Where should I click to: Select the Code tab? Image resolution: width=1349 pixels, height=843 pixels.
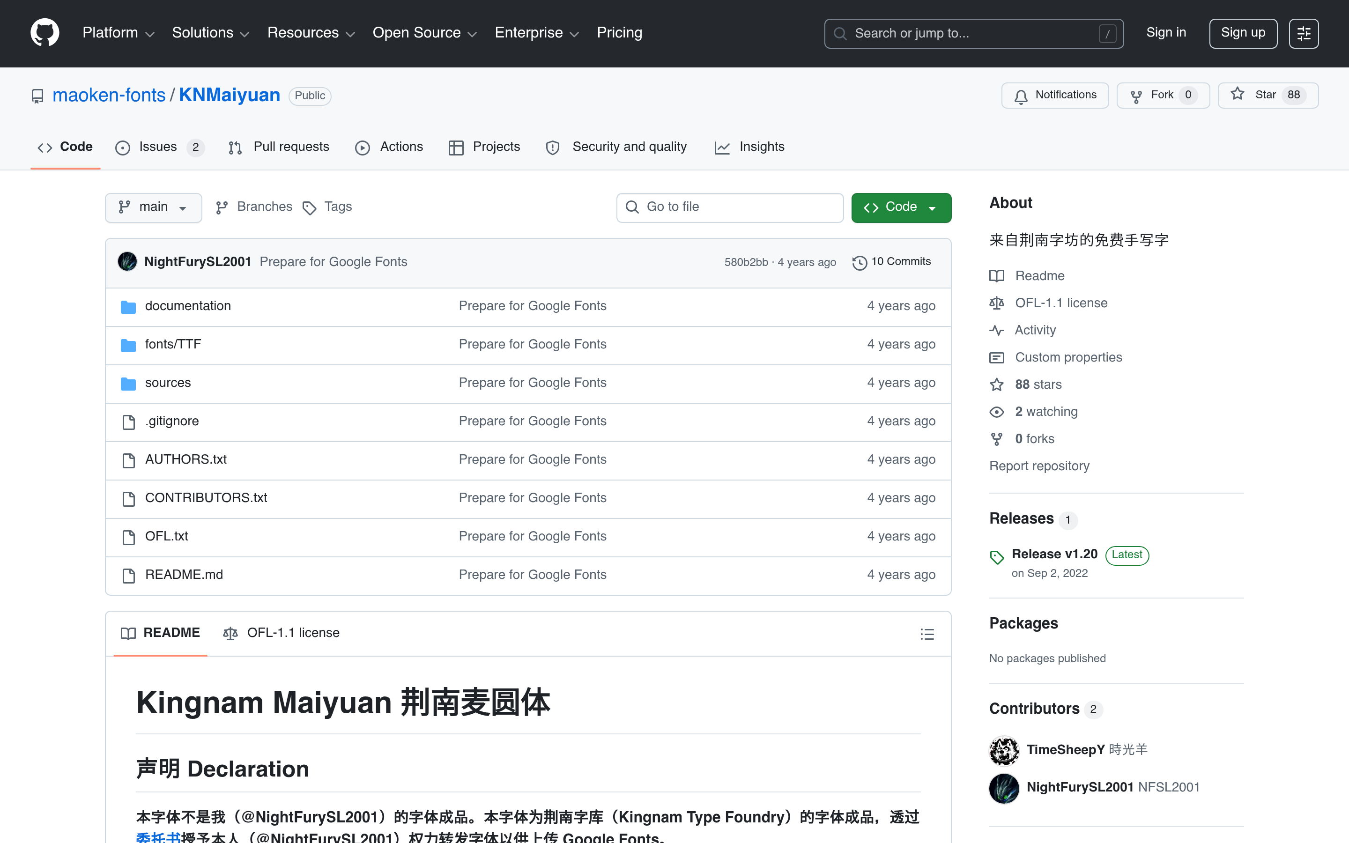click(x=65, y=147)
